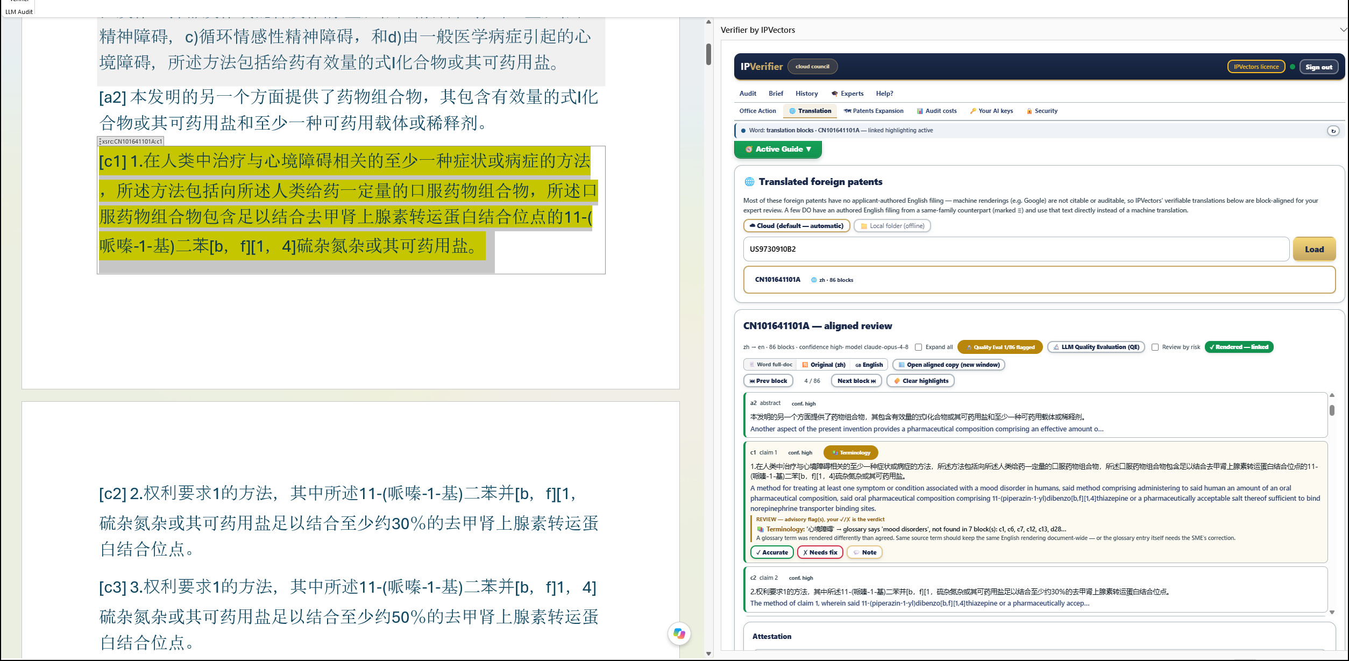Select the English view toggle
This screenshot has height=661, width=1349.
[x=869, y=365]
